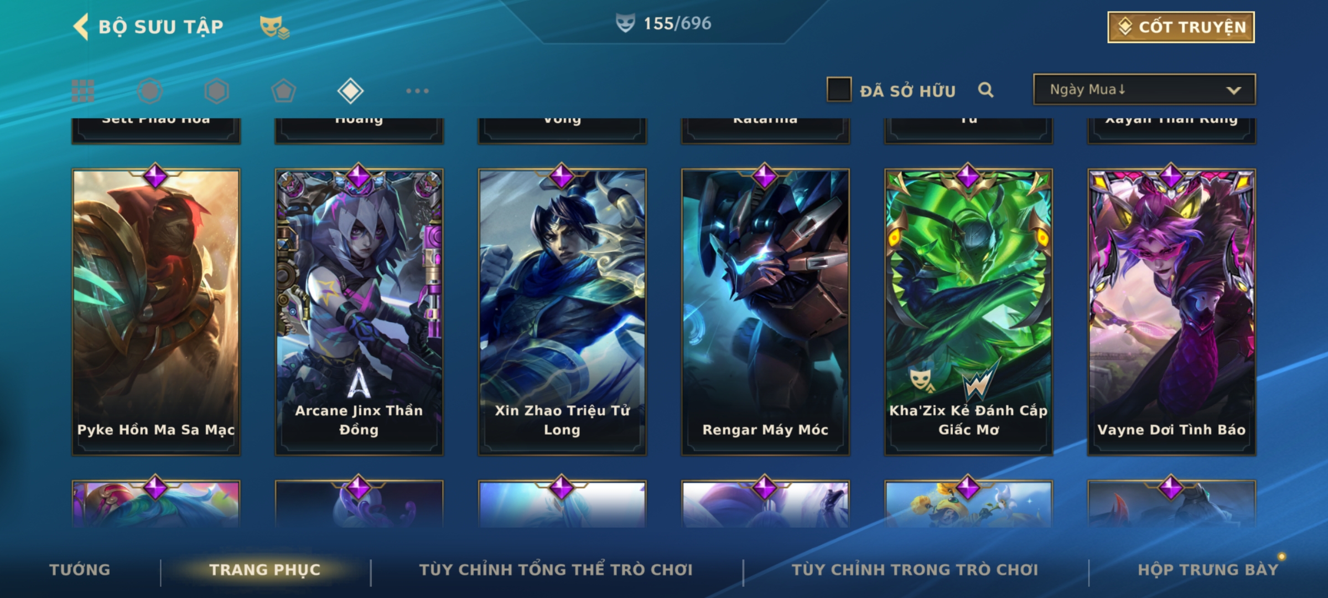Open the Cốt Truyện button
1328x598 pixels.
tap(1181, 27)
